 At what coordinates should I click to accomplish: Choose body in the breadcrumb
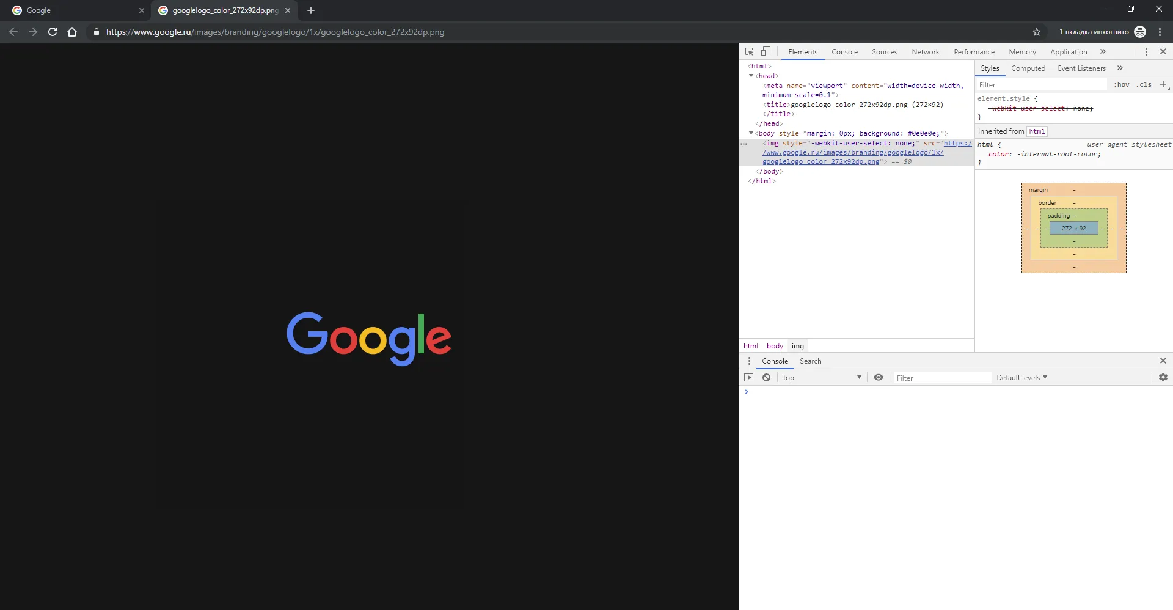coord(775,346)
